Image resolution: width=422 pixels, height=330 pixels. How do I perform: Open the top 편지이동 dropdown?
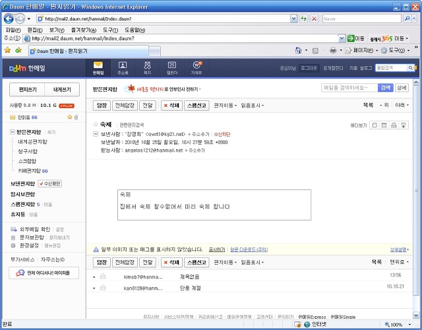pos(225,106)
